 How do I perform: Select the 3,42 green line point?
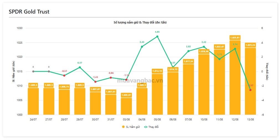pos(204,47)
